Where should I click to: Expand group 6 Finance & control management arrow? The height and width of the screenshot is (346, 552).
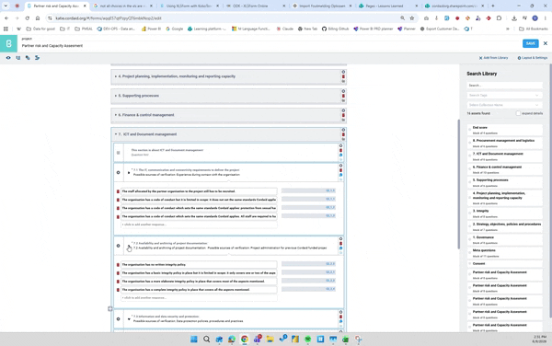click(x=116, y=115)
